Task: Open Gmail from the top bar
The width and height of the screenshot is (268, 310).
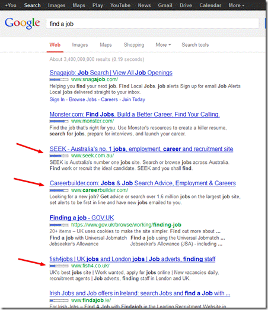Action: 165,5
